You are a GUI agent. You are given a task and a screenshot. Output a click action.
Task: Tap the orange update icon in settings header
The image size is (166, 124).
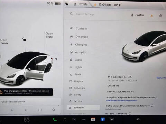pos(152,15)
